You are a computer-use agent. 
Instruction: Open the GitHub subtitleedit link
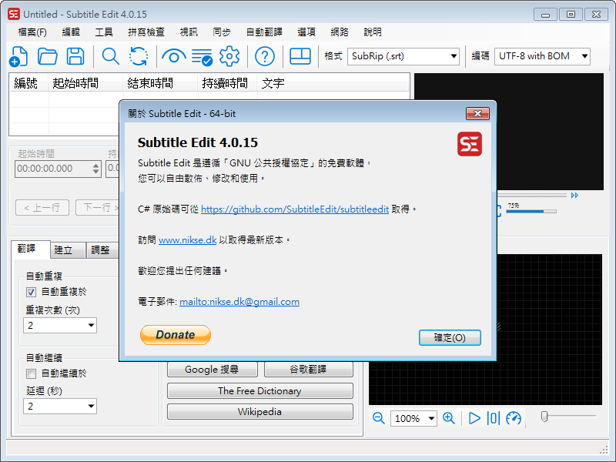pyautogui.click(x=295, y=209)
